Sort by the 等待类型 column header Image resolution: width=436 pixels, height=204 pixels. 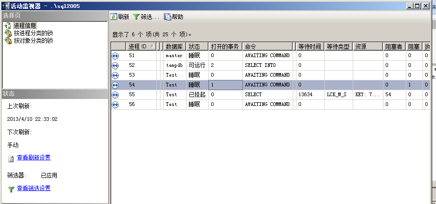[x=338, y=46]
